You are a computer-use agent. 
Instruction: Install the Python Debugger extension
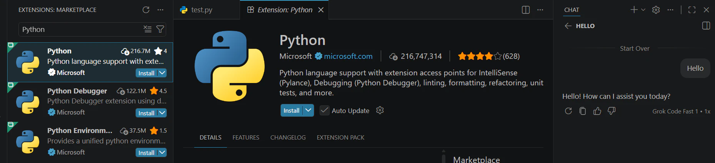[146, 113]
